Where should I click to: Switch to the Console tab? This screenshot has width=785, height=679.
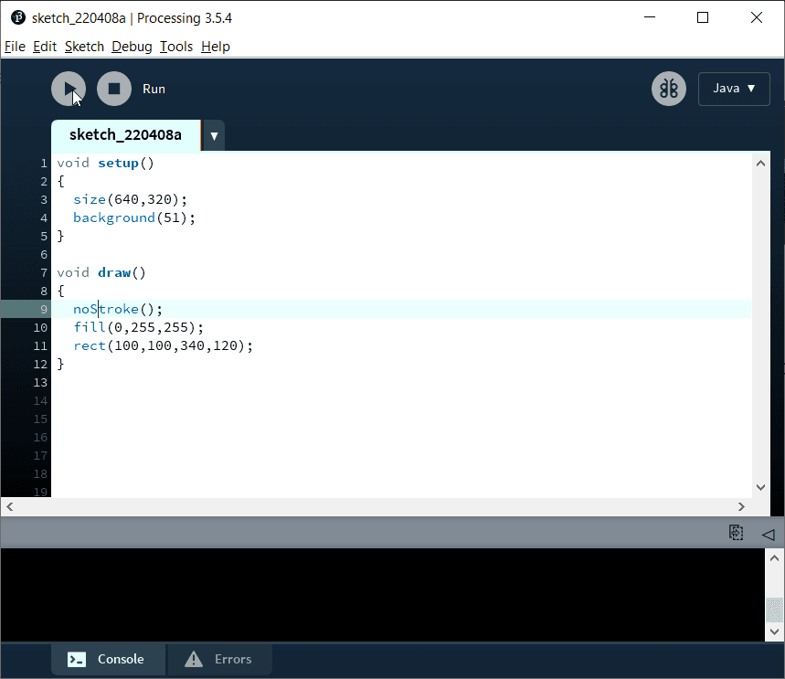tap(108, 659)
